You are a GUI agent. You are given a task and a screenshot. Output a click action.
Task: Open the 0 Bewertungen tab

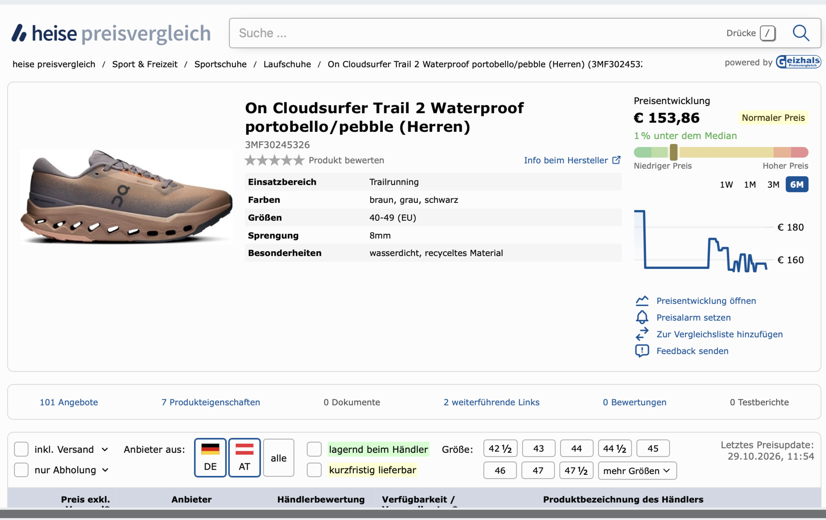coord(635,402)
